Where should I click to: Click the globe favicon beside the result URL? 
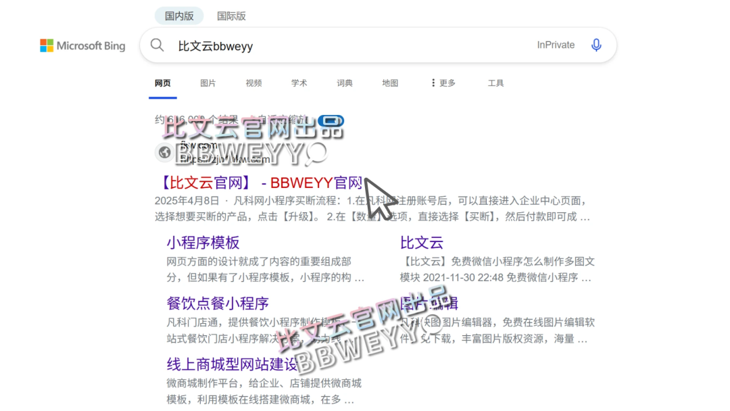tap(164, 153)
